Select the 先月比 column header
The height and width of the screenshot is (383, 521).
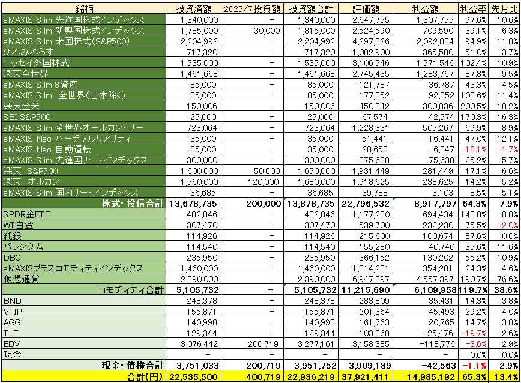[504, 8]
